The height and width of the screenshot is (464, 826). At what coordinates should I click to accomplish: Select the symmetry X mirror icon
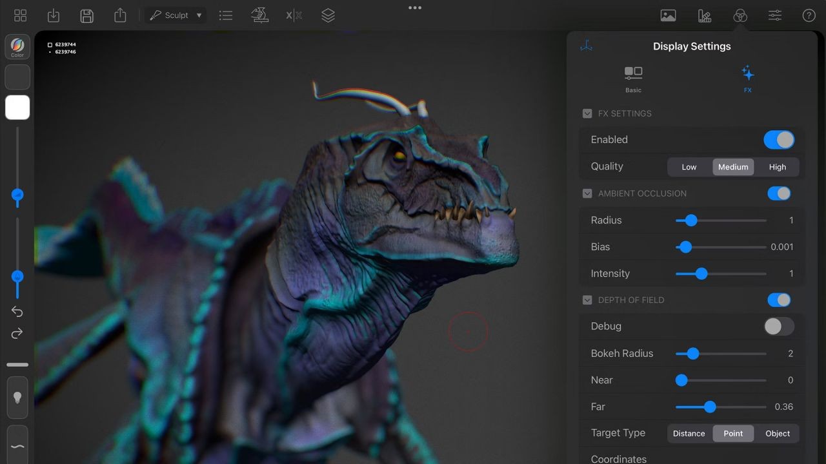(x=294, y=15)
